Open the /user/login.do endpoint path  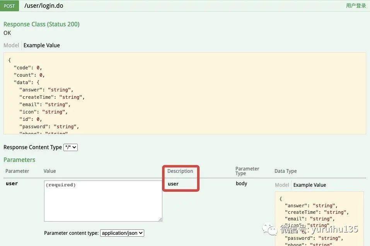[x=44, y=6]
